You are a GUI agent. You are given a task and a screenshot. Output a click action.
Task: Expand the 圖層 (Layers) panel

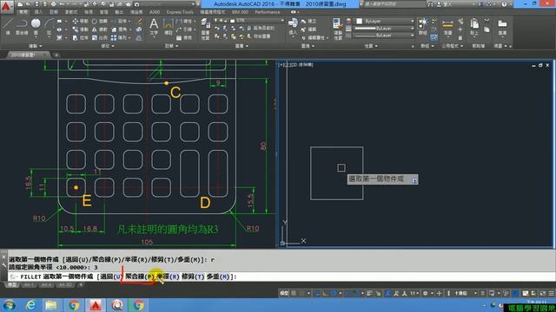coord(242,46)
